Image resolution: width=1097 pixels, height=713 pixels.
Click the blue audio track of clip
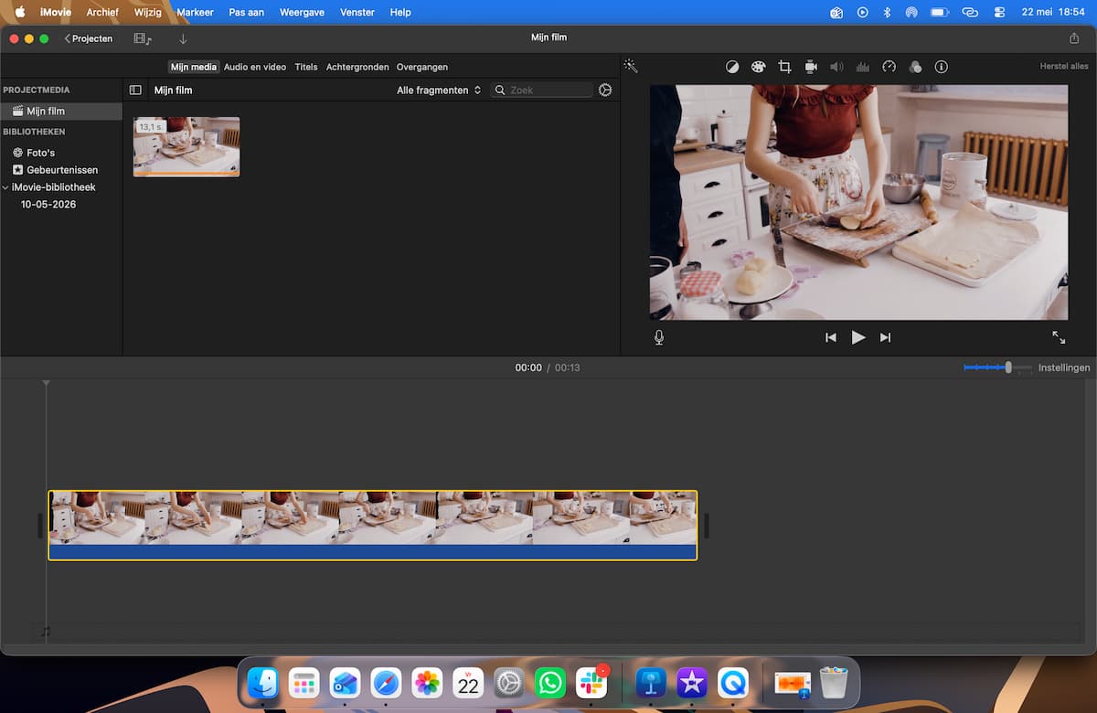(373, 552)
